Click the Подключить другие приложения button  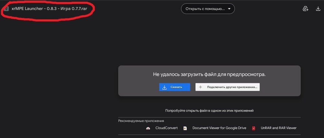pos(227,87)
